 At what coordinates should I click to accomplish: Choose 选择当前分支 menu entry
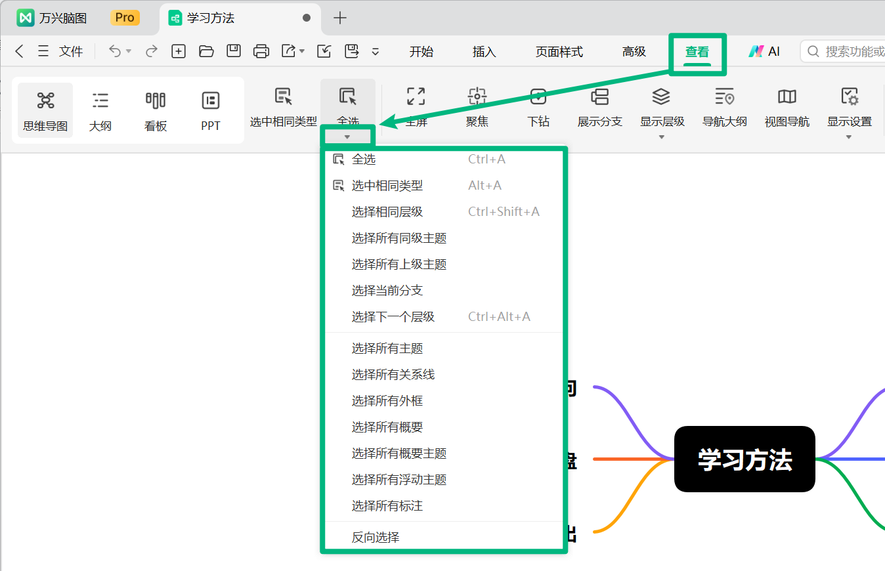[443, 291]
